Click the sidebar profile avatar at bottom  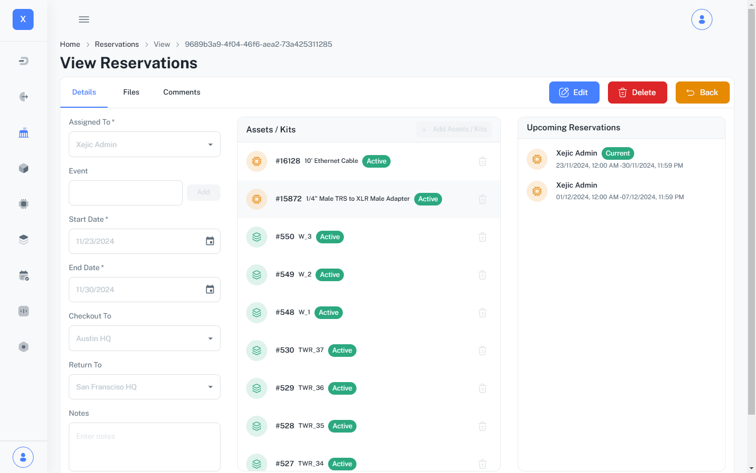coord(23,457)
